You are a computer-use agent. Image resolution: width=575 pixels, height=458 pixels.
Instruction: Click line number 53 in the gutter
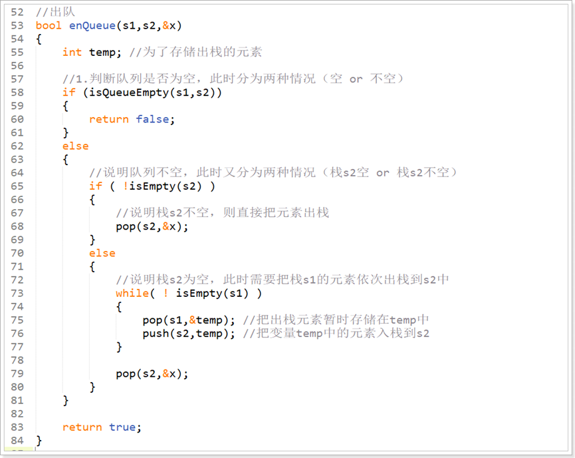point(17,25)
